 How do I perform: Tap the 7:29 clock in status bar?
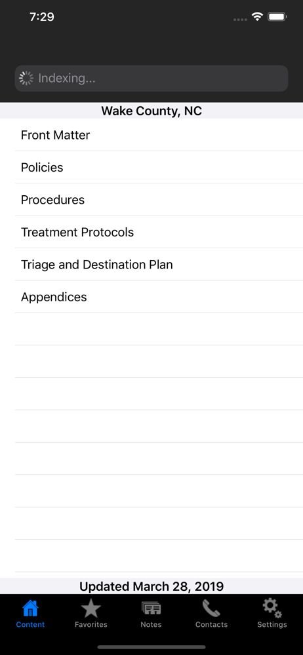click(41, 17)
